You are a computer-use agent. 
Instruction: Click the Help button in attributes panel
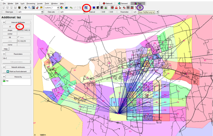pos(6,49)
